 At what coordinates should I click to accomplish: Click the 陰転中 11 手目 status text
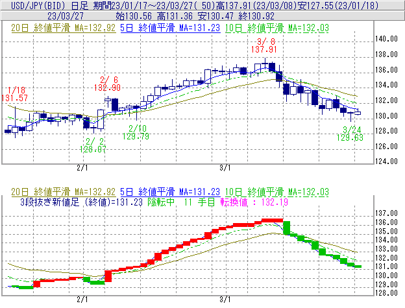(181, 202)
